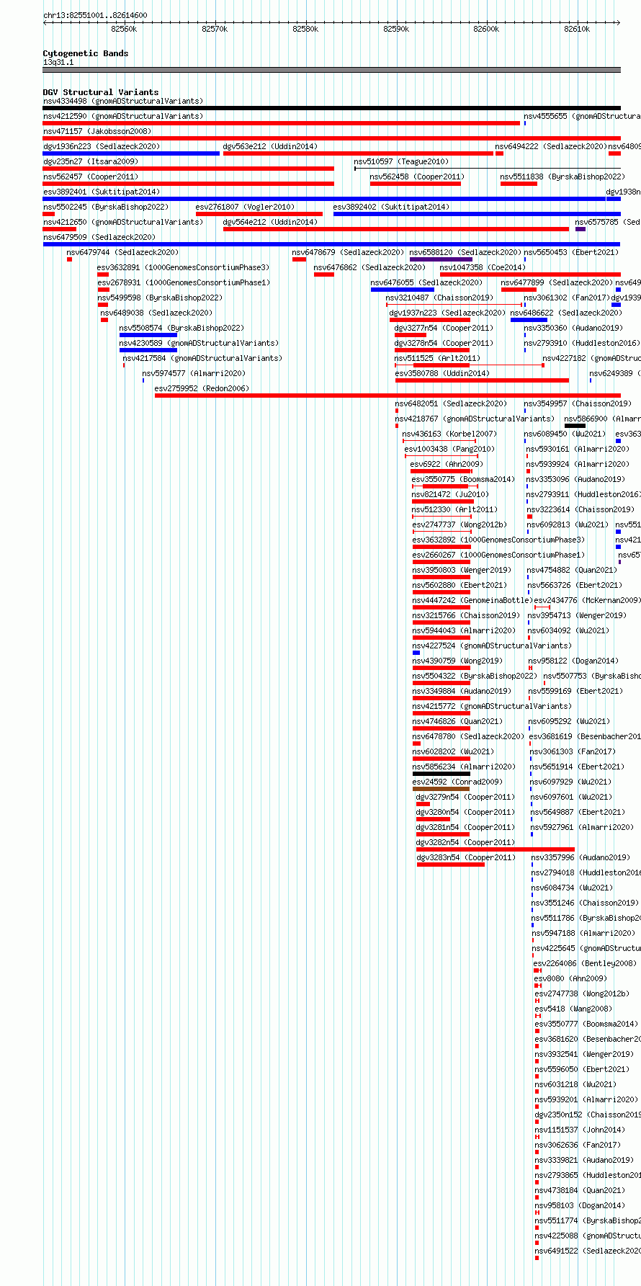
Task: Select nsv5508574 (ByrskaBishop2022) label
Action: pos(181,328)
